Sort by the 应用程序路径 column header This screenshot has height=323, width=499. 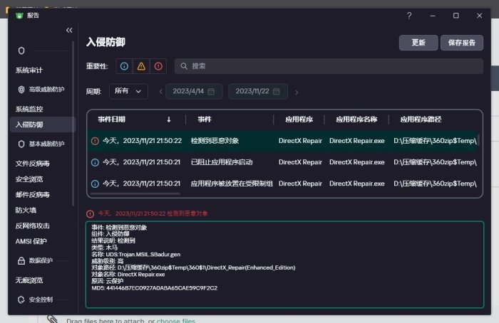(421, 120)
